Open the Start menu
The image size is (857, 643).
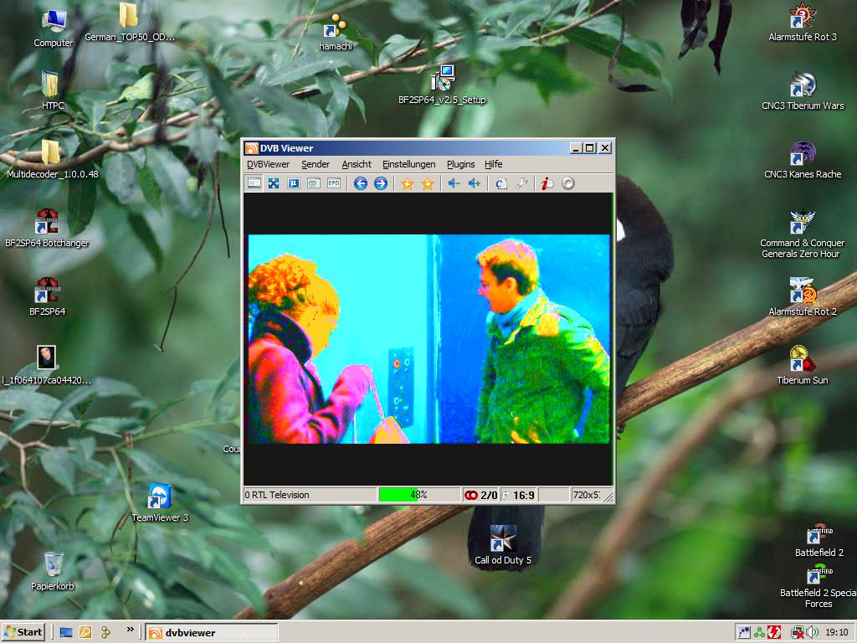[23, 633]
